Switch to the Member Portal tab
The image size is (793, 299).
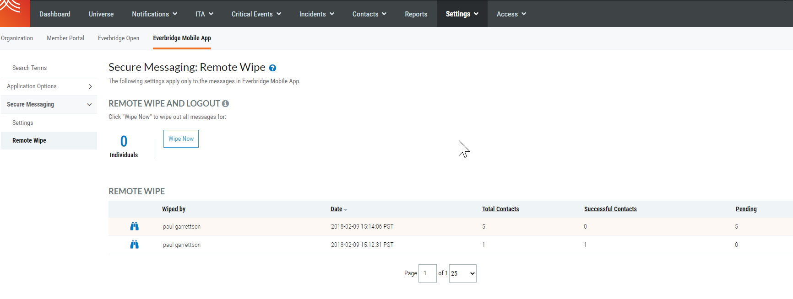[65, 38]
